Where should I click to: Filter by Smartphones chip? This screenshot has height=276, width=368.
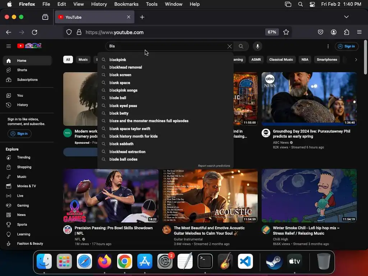click(x=327, y=60)
